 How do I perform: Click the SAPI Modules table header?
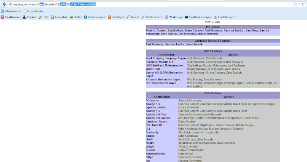pos(213,93)
